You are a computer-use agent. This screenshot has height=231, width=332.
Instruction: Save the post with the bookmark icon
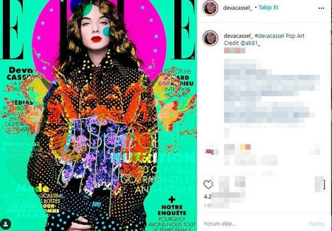tap(323, 185)
